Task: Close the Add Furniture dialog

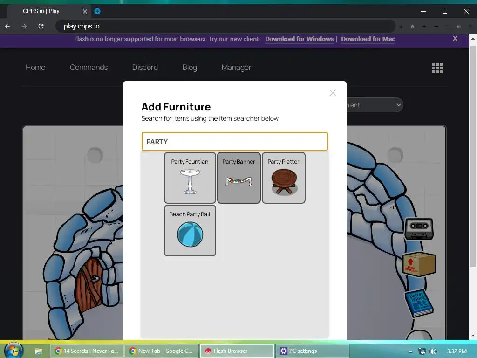Action: [x=333, y=93]
